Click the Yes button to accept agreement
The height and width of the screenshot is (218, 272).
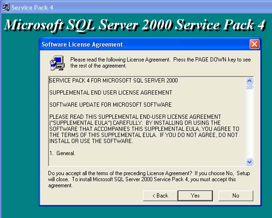coord(195,196)
